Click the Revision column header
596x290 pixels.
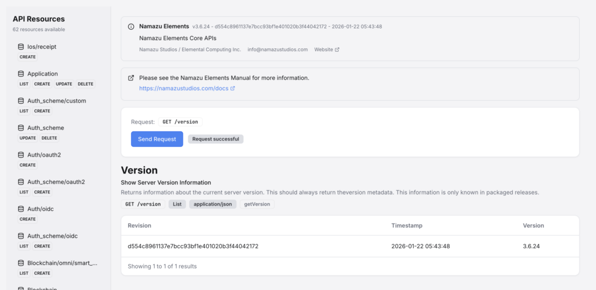140,225
